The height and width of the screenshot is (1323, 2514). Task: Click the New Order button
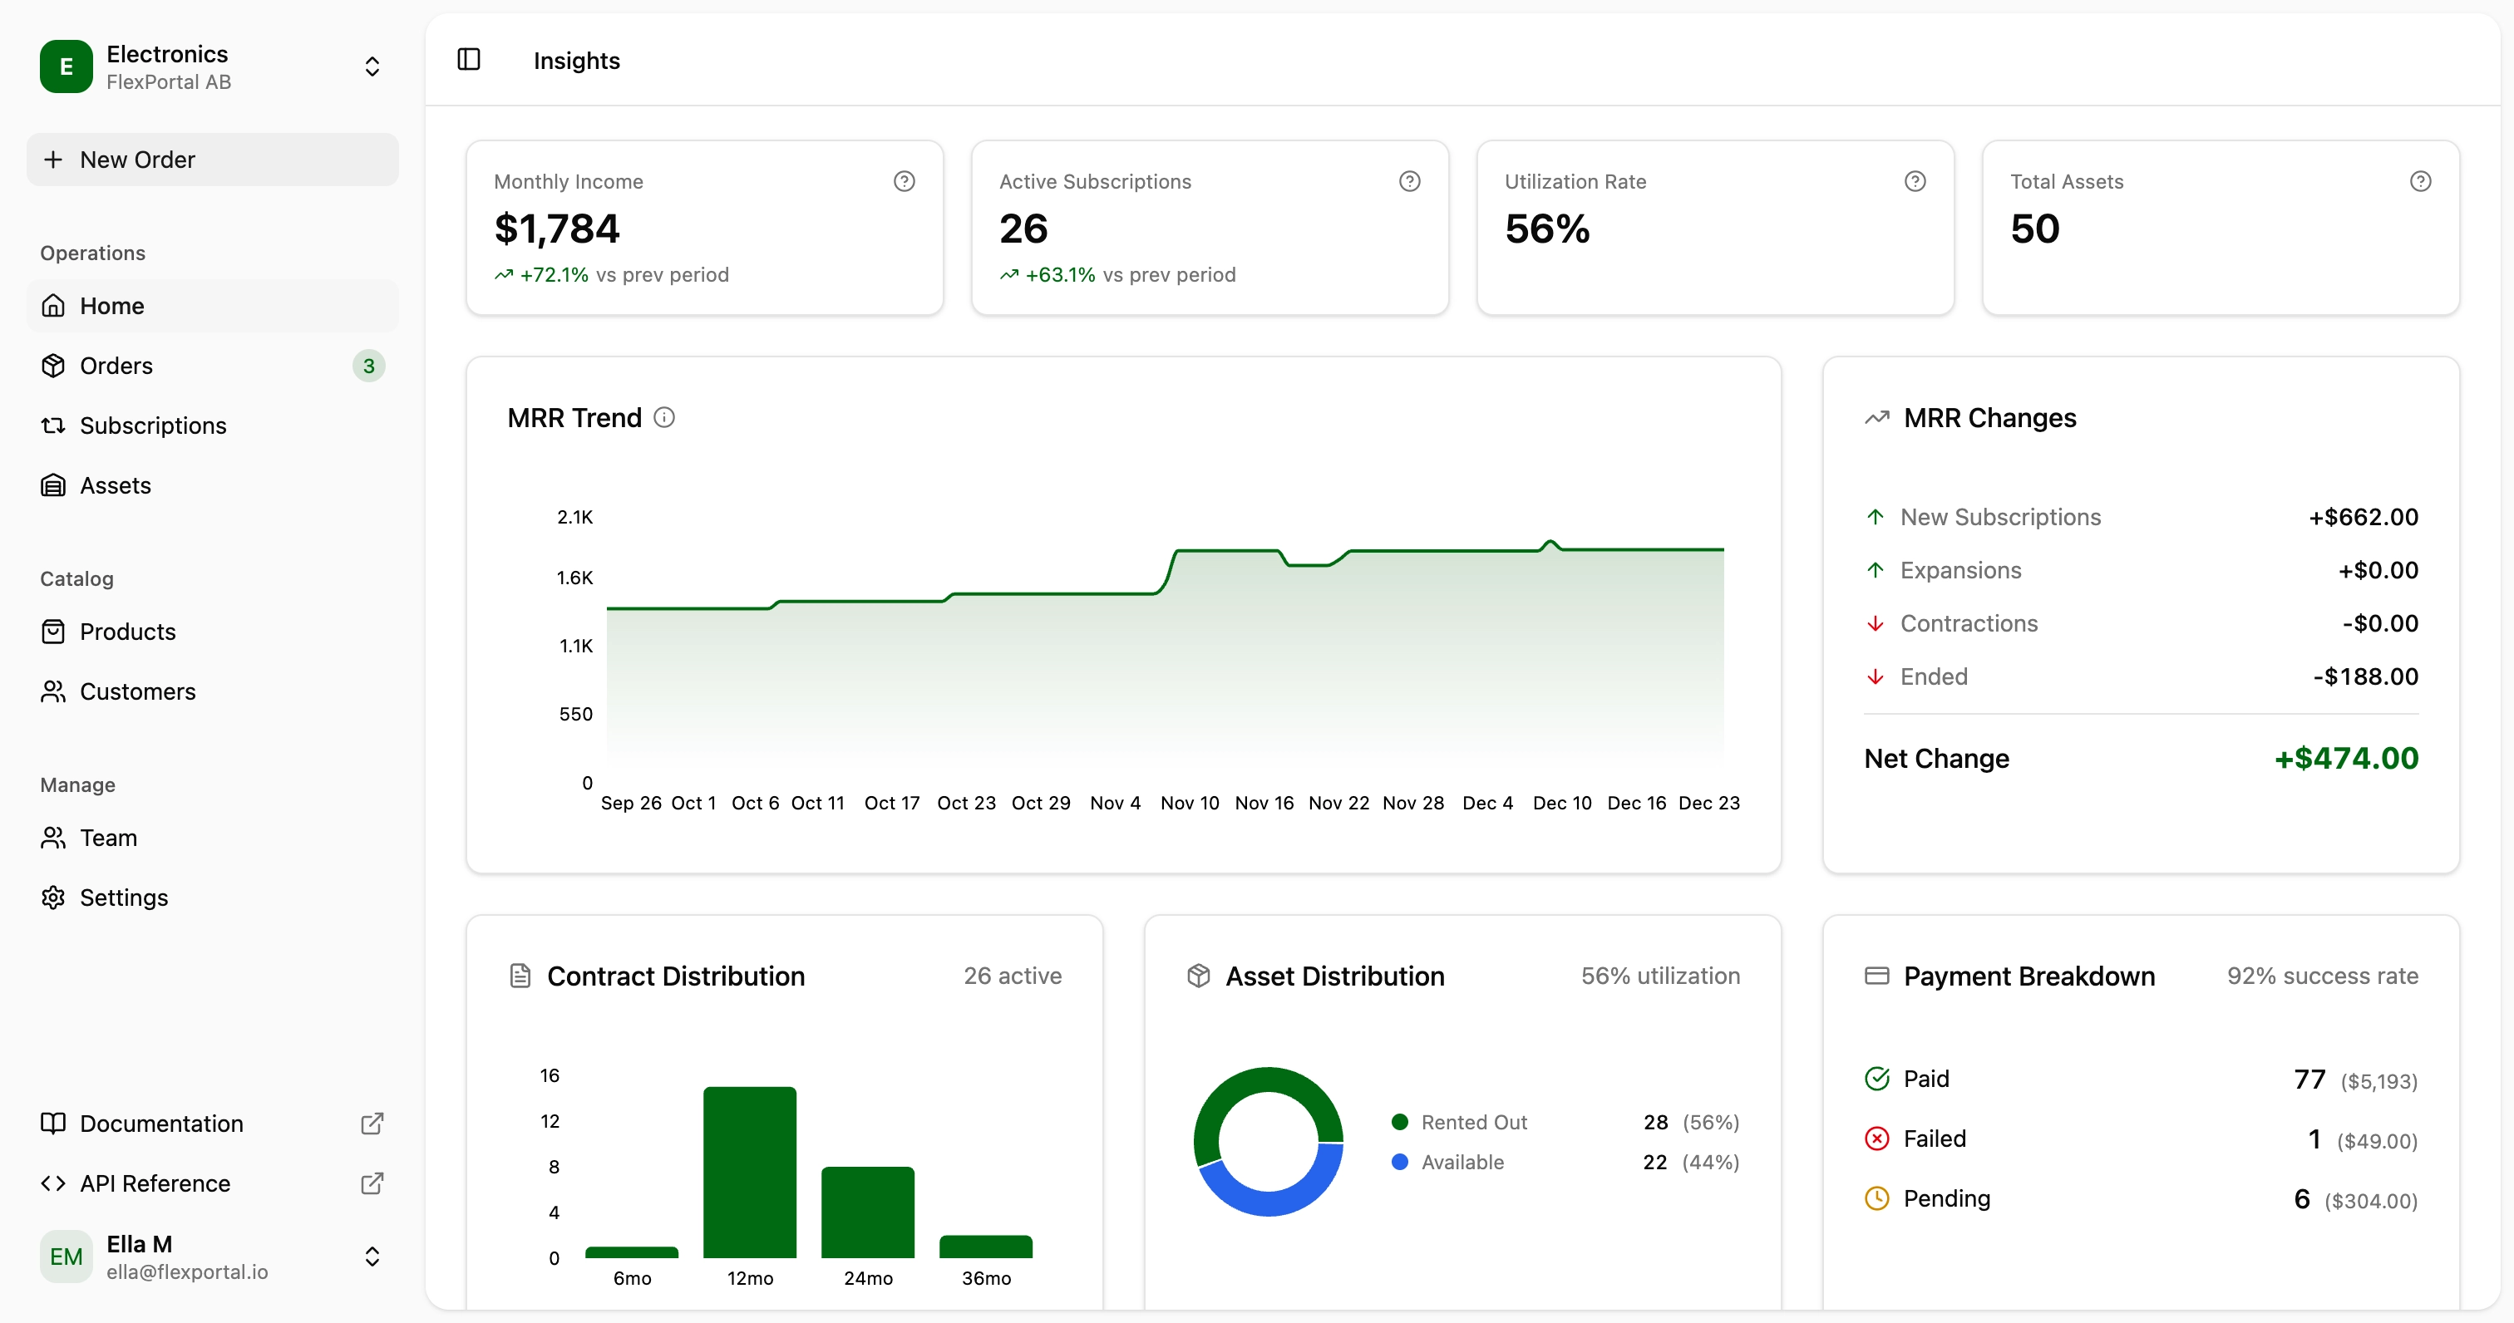(211, 159)
